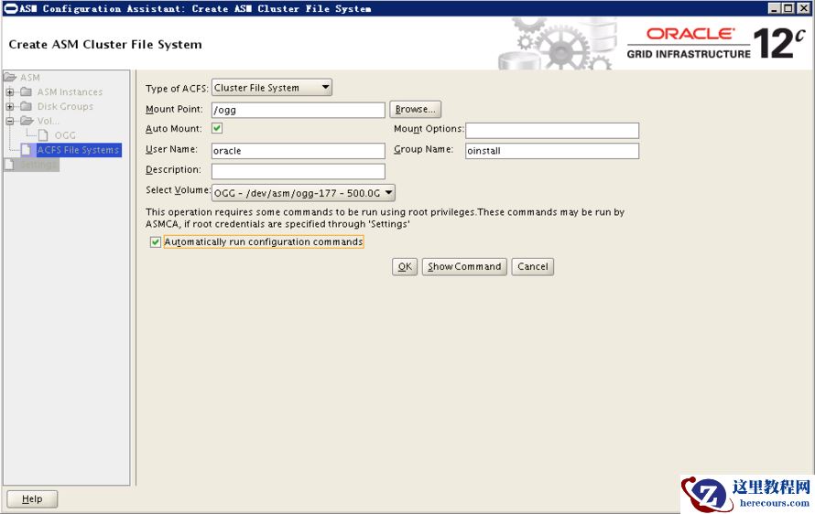Minimize the ASM Configuration Assistant window
815x514 pixels.
coord(775,8)
